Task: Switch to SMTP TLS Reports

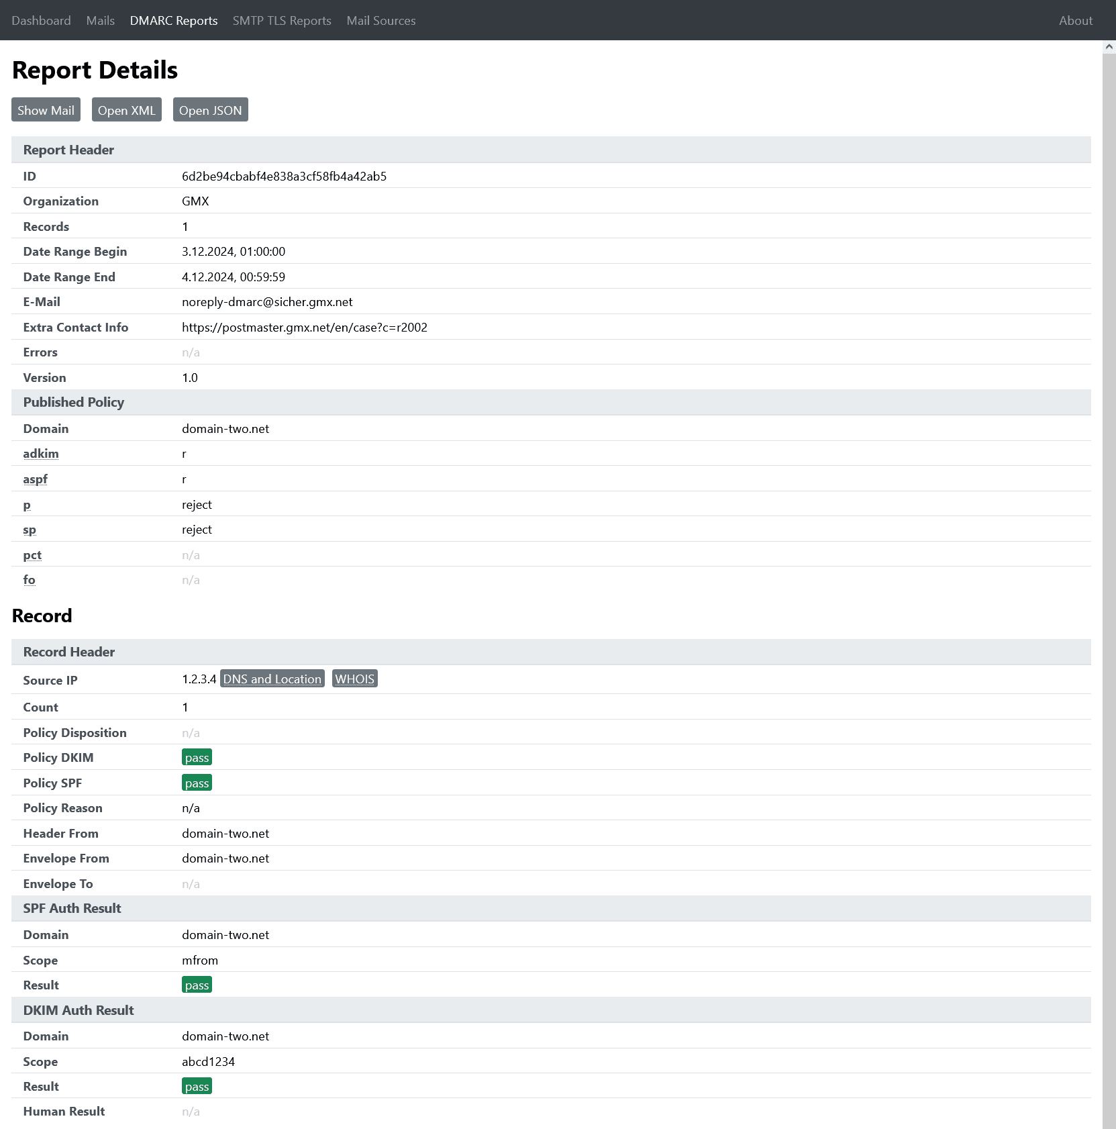Action: coord(282,20)
